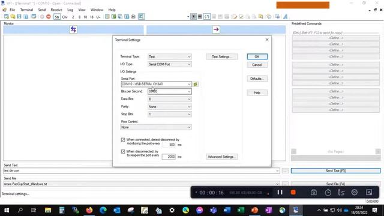Open OneNote from the taskbar
Viewport: 384px width, 216px height.
tap(268, 210)
